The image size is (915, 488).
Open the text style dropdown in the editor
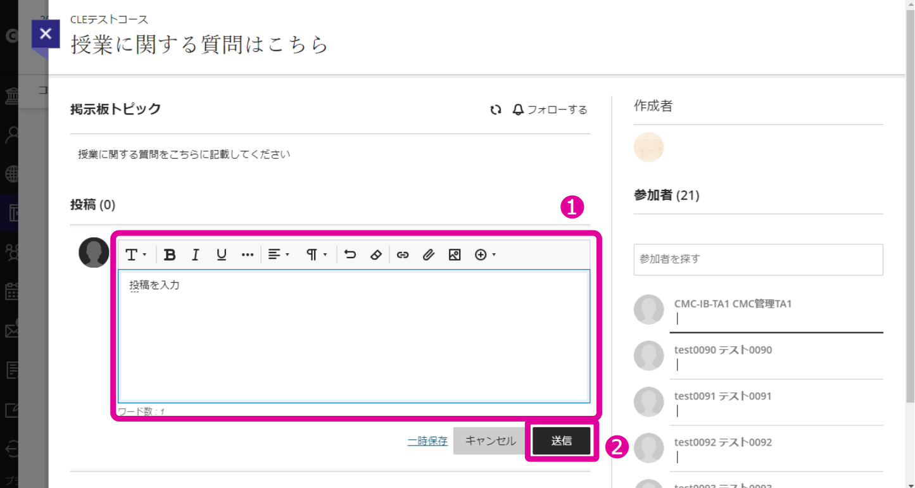[x=135, y=254]
